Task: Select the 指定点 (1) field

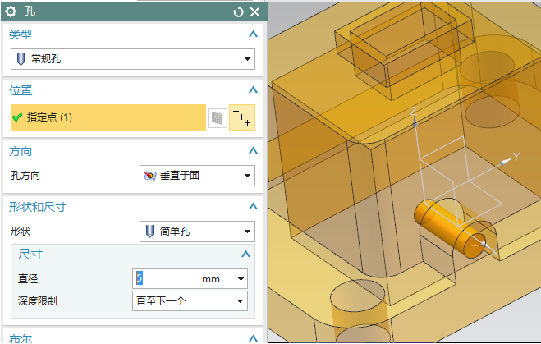Action: (108, 117)
